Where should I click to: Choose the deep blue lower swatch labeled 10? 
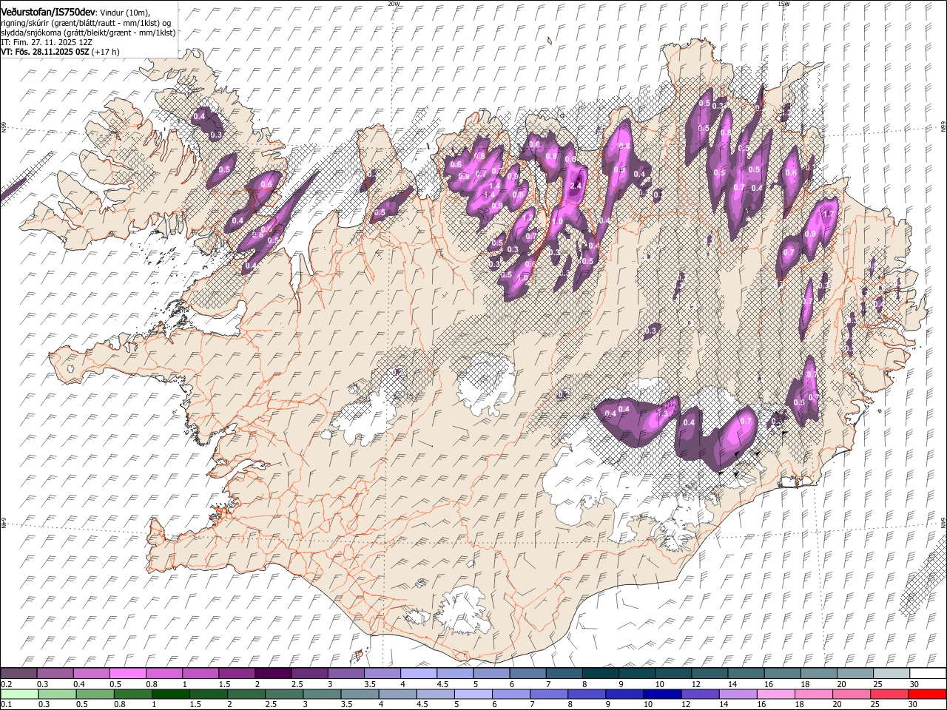click(661, 694)
